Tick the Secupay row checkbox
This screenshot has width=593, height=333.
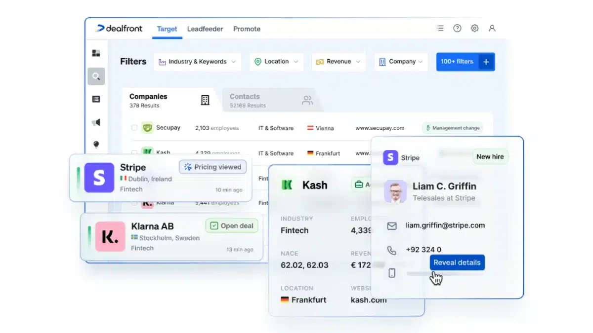tap(134, 128)
